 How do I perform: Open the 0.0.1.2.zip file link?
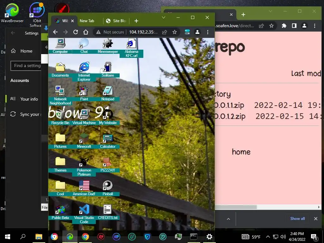(230, 116)
